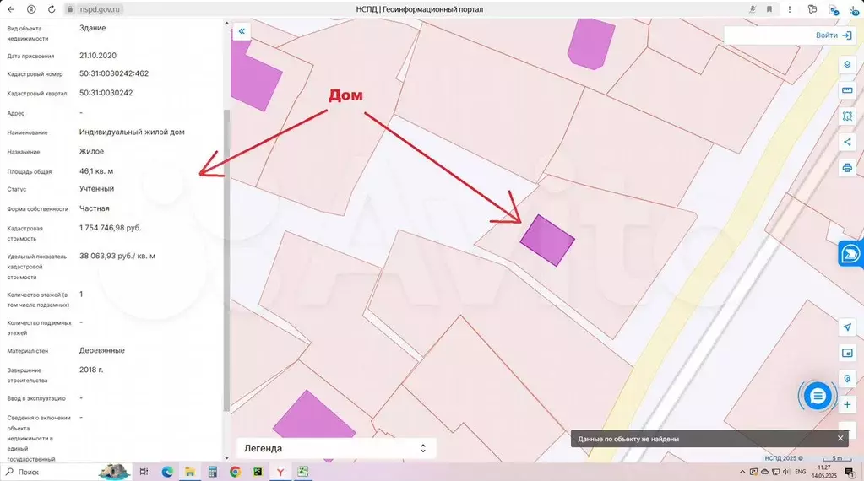Click the НСПД 2025 copyright text

[784, 458]
